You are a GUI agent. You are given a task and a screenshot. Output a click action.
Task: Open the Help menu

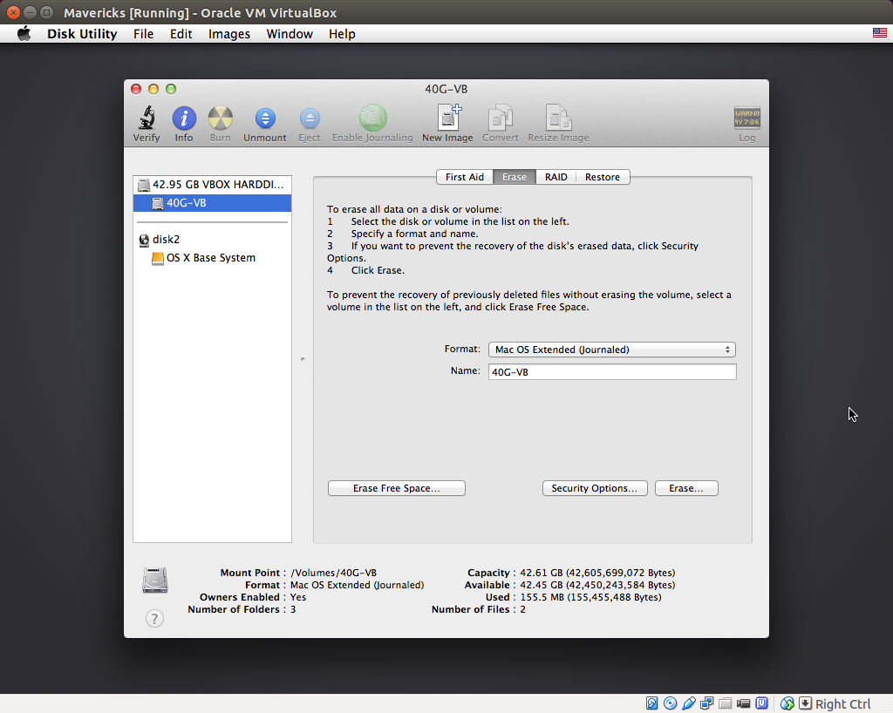(342, 34)
